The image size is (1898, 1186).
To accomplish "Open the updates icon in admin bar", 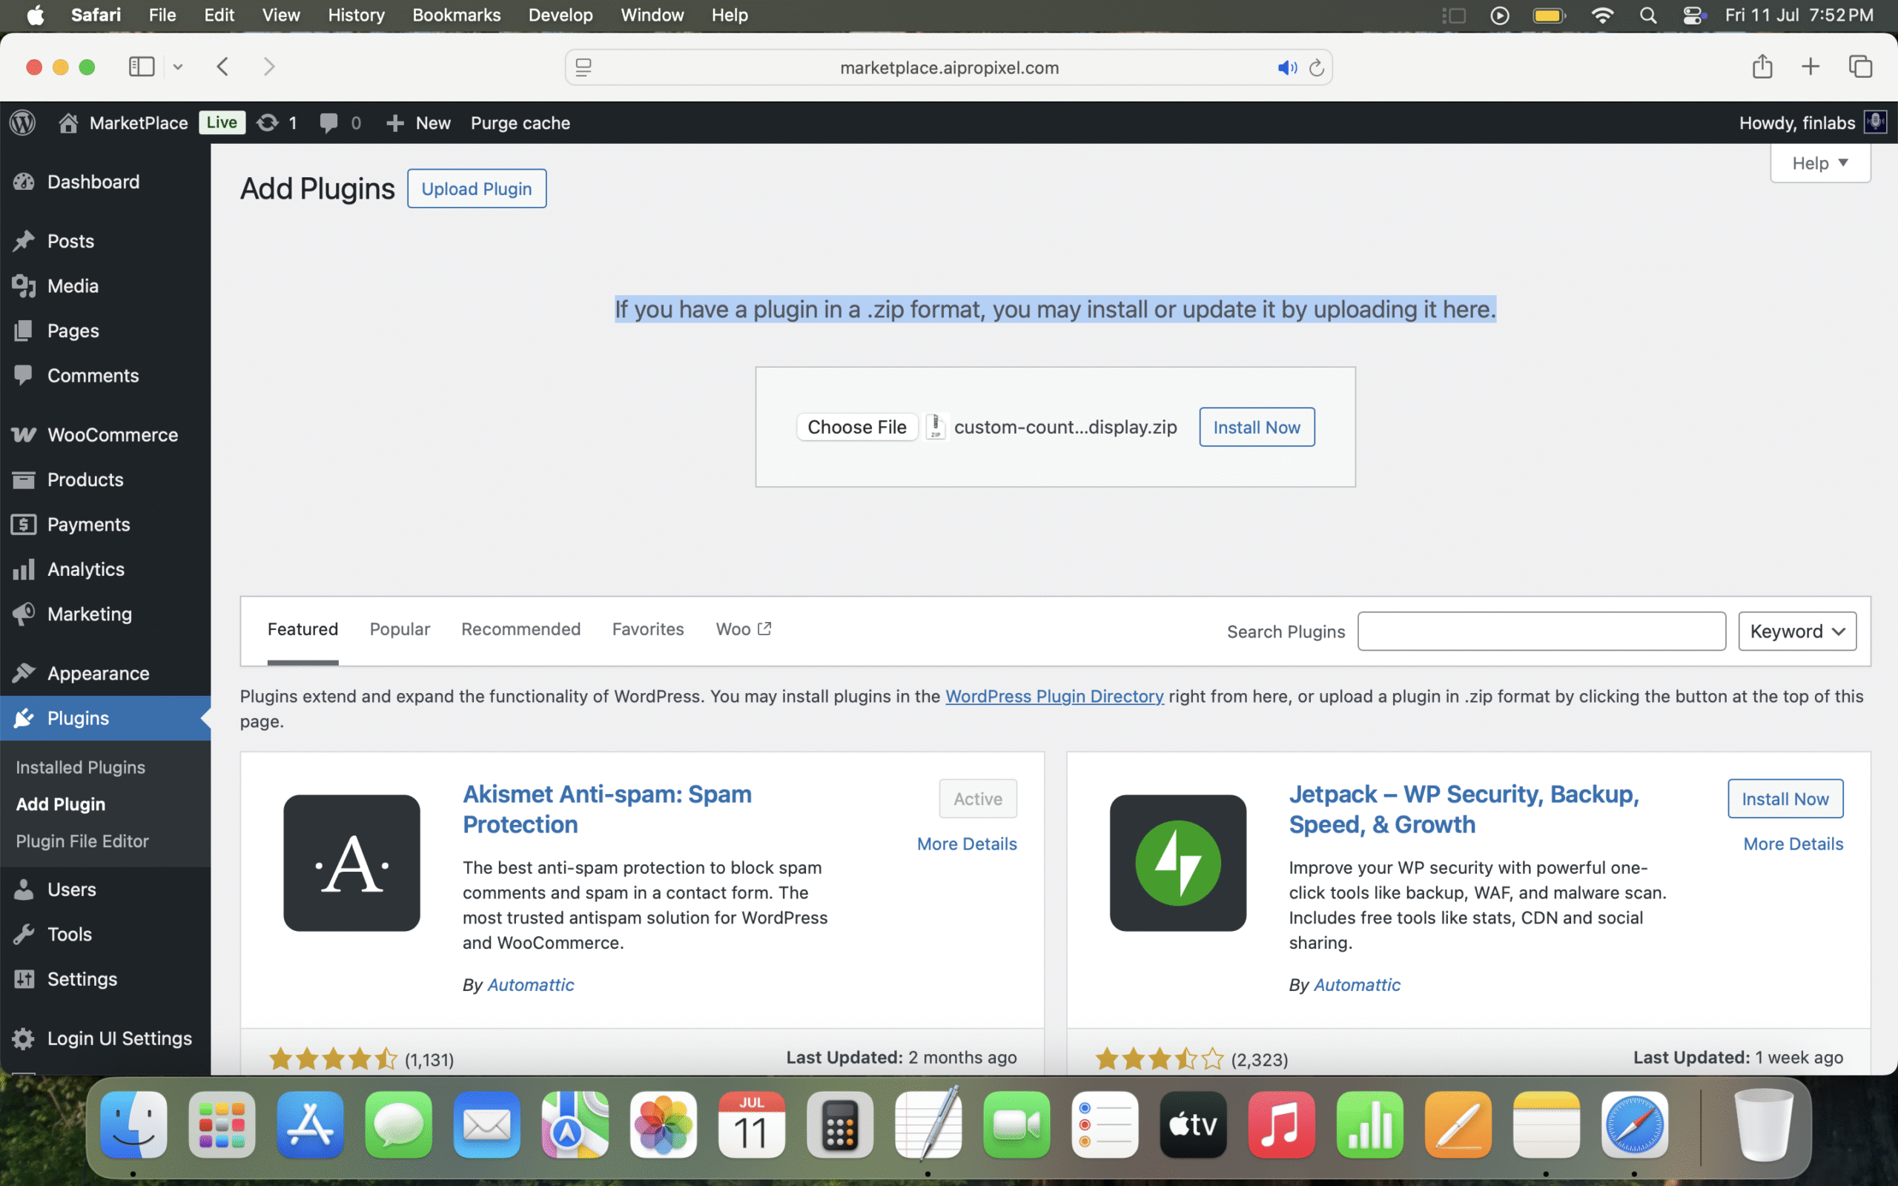I will [x=268, y=122].
